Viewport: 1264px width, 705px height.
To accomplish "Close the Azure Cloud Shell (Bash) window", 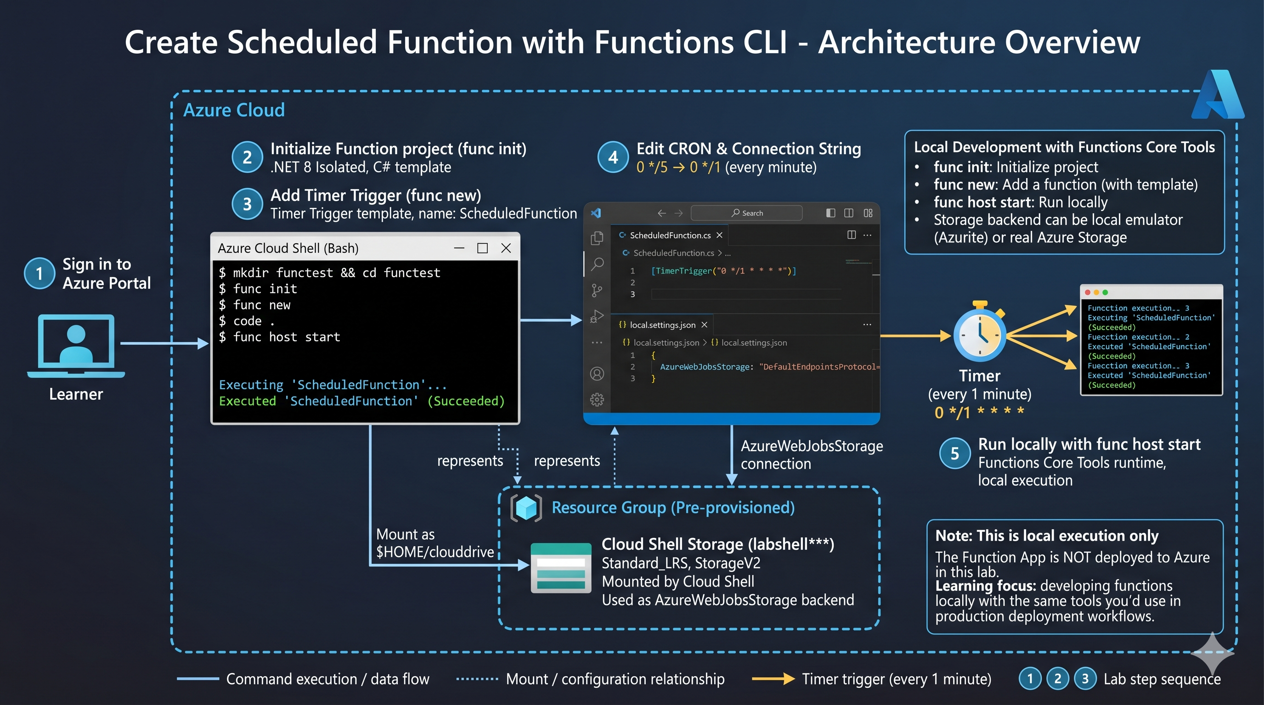I will [506, 248].
